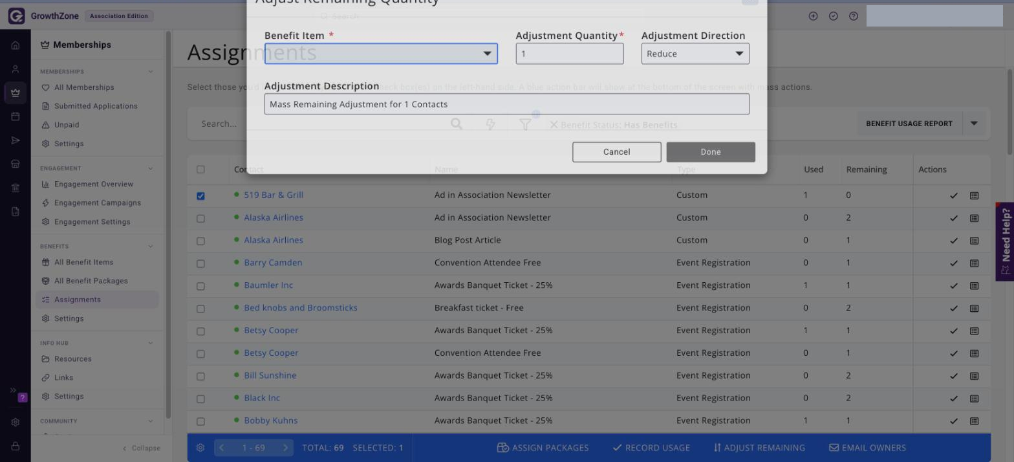Open usage list icon for 519 Bar & Grill
The height and width of the screenshot is (462, 1014).
974,195
